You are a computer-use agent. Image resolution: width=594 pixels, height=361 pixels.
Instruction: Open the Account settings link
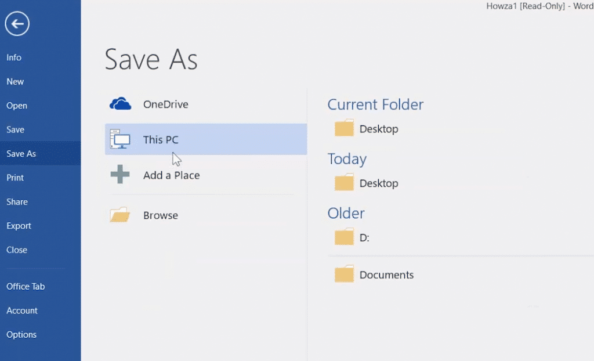click(22, 311)
